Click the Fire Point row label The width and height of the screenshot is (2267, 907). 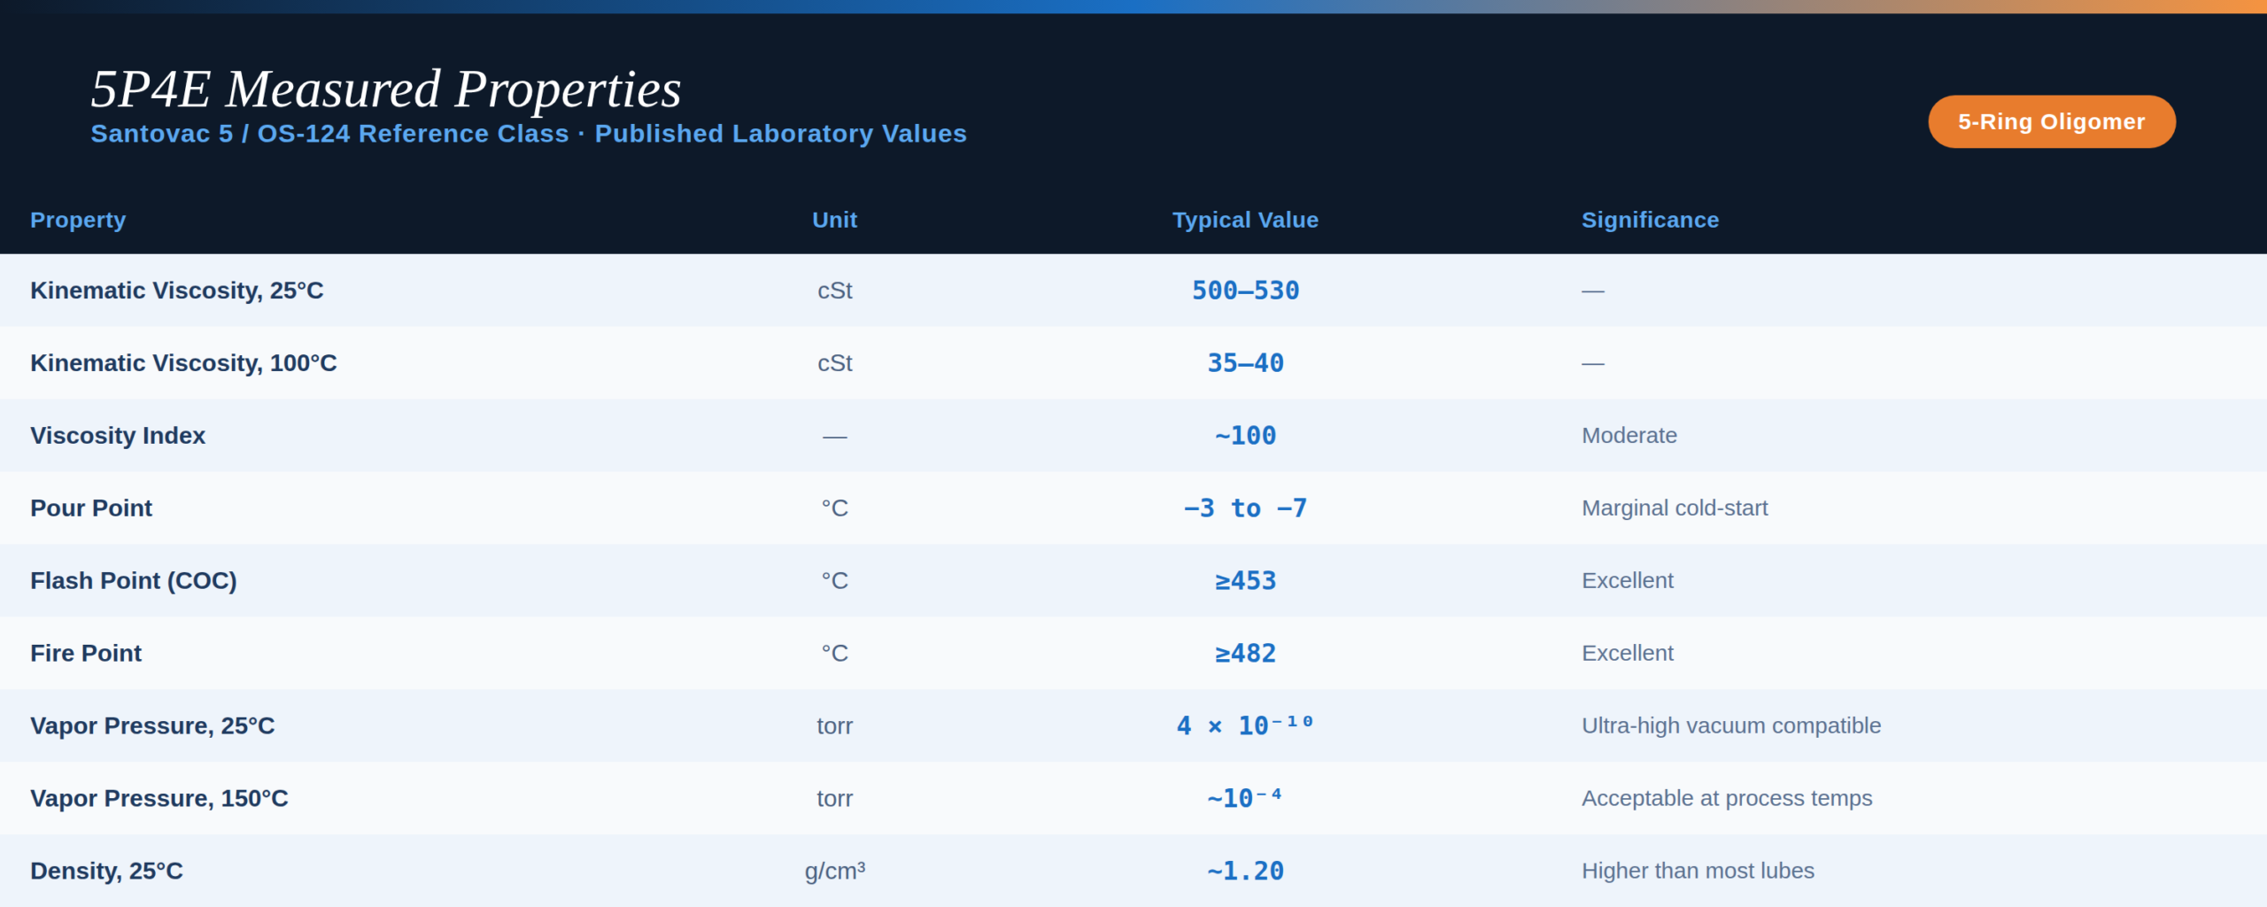point(86,654)
